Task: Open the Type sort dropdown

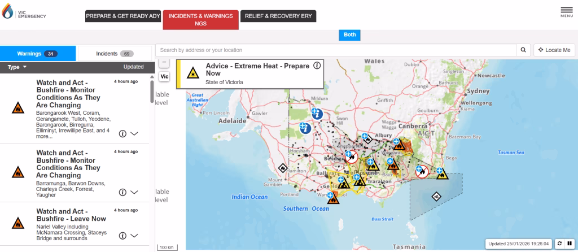Action: (17, 67)
